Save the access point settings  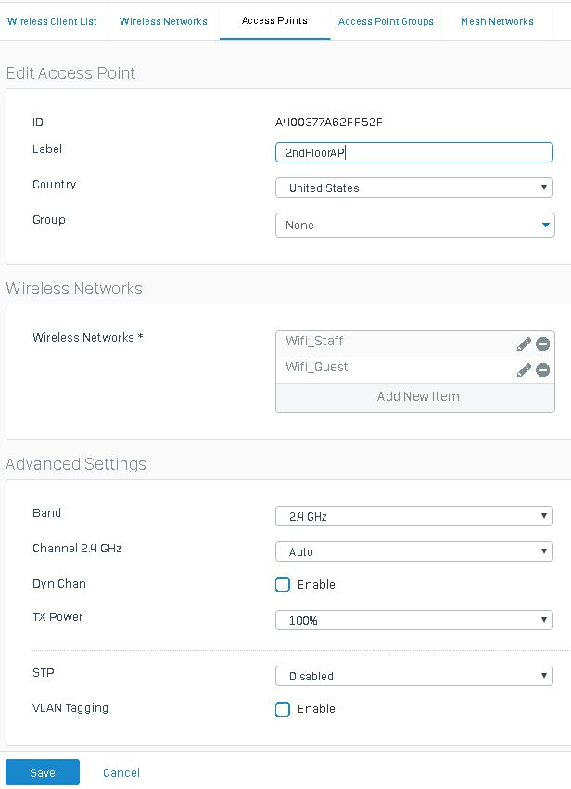point(43,772)
